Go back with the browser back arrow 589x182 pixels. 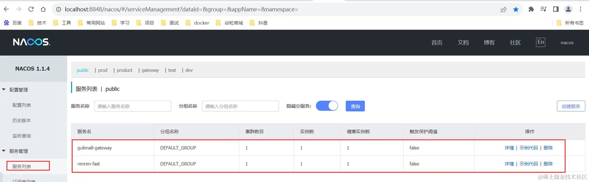6,9
